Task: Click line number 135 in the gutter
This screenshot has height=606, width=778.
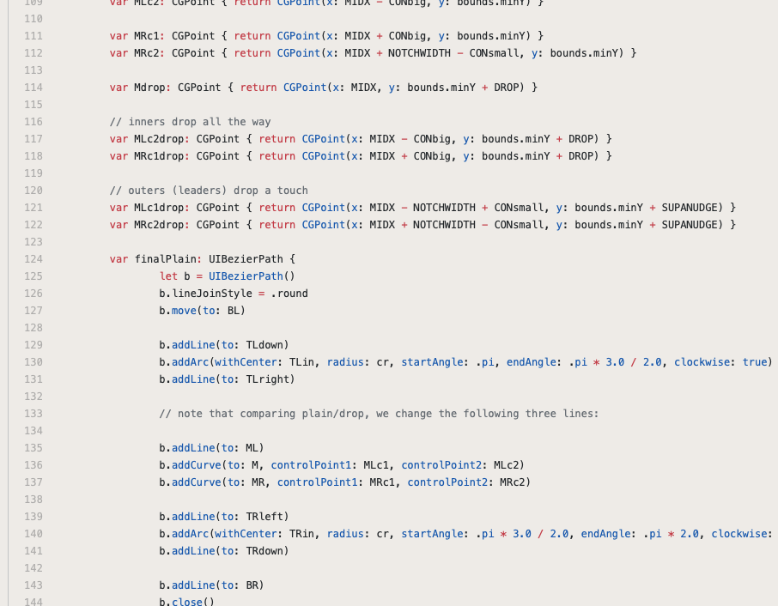Action: click(x=33, y=448)
